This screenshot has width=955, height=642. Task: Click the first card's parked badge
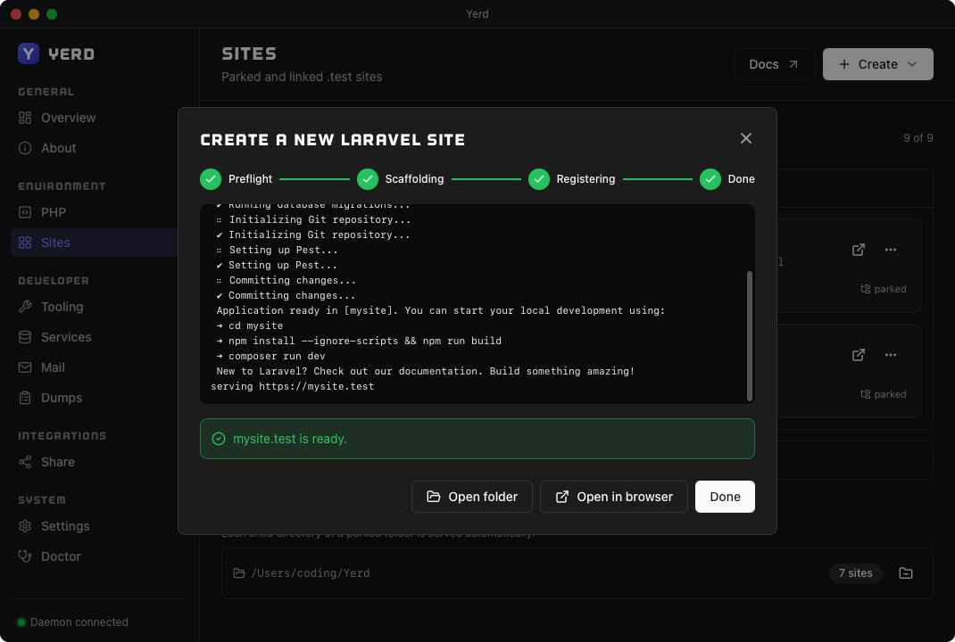[x=884, y=289]
